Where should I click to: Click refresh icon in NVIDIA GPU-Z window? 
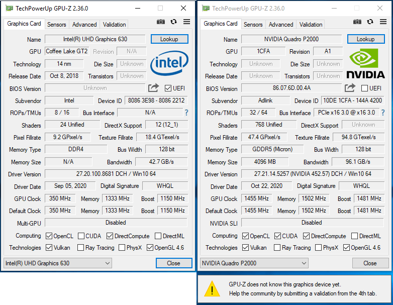370,22
